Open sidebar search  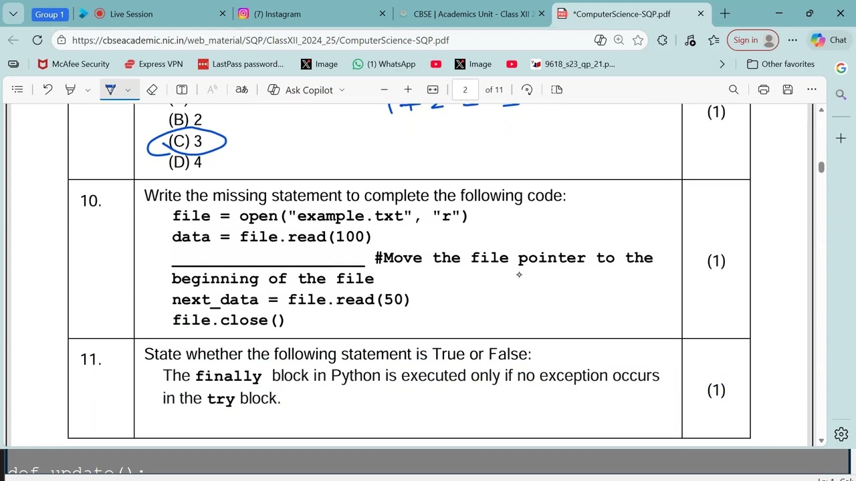pyautogui.click(x=841, y=95)
